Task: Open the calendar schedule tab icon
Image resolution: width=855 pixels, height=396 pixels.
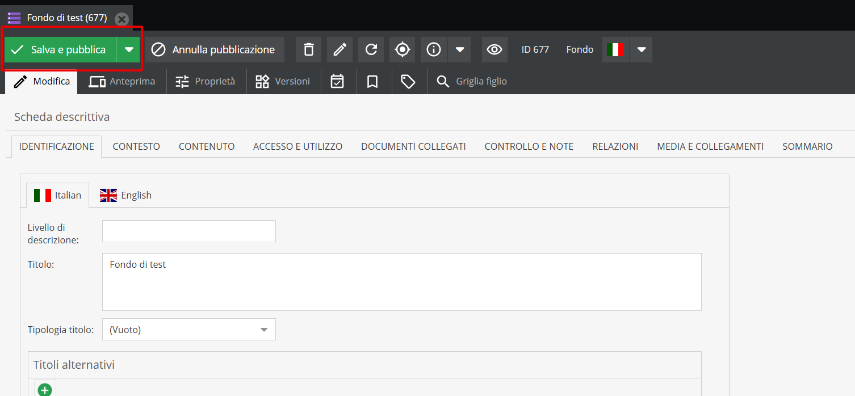Action: (337, 82)
